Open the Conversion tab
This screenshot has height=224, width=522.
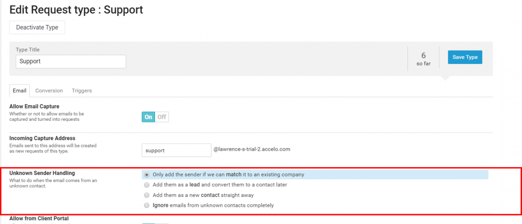tap(49, 90)
